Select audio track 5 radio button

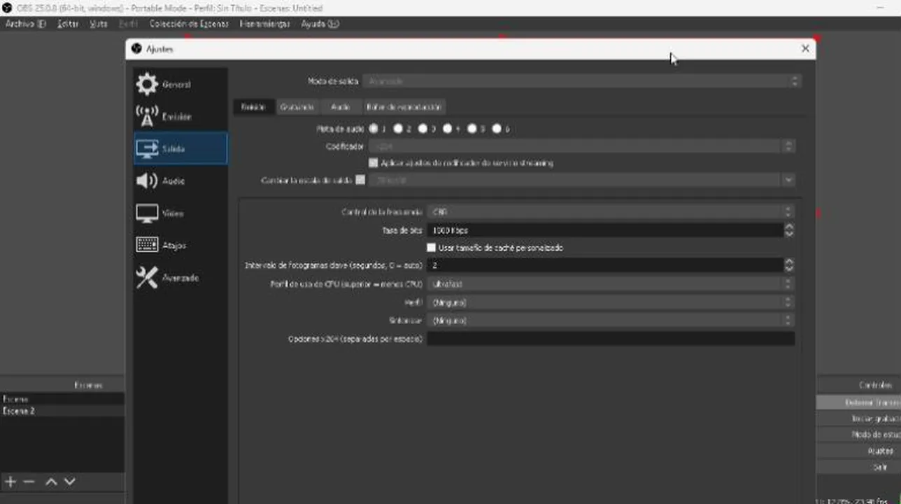pos(472,129)
